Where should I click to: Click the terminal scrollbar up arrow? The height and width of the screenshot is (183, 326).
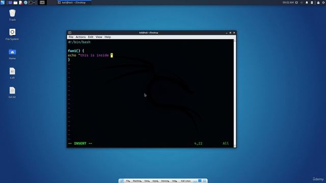235,40
